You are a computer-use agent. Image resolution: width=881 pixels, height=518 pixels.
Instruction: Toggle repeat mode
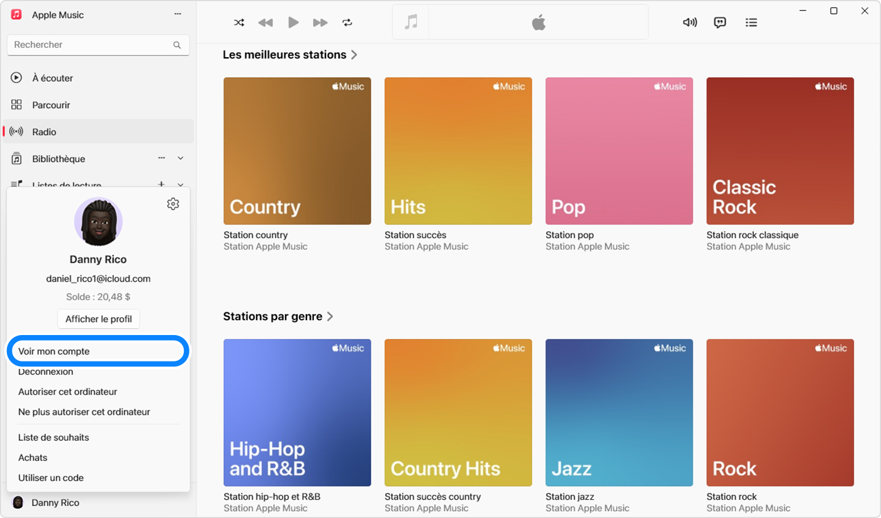click(347, 23)
